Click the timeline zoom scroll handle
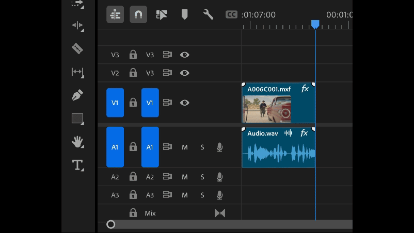Screen dimensions: 414x233 click(x=110, y=224)
